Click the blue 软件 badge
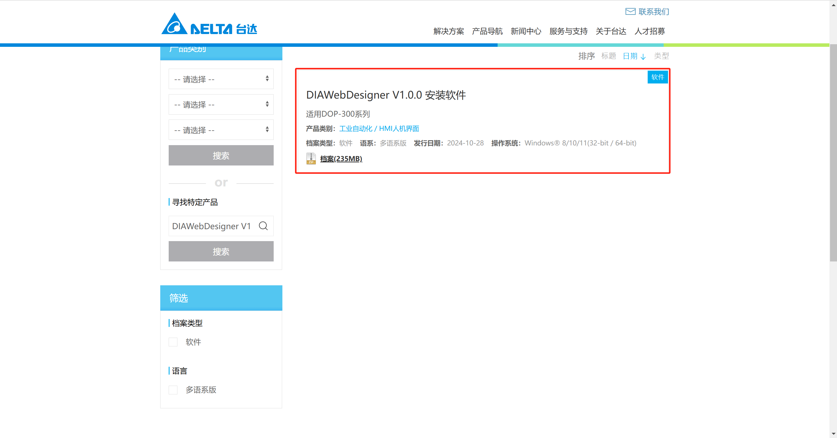The height and width of the screenshot is (438, 837). (657, 77)
